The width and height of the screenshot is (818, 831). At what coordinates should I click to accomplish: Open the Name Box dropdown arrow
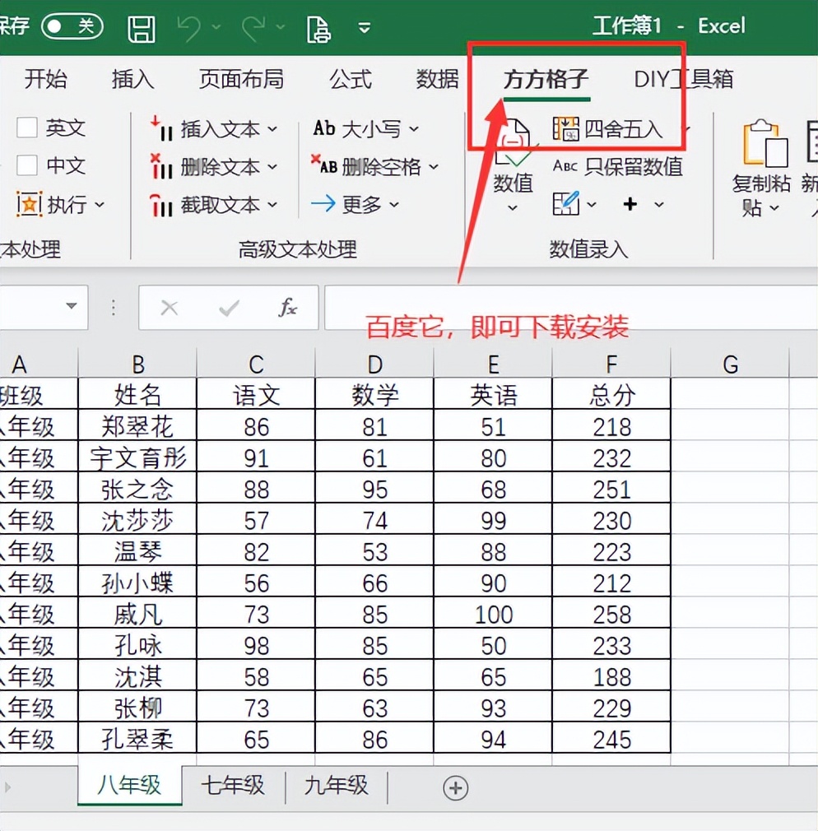point(72,307)
